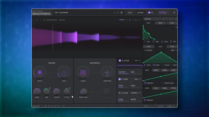Viewport: 209px width, 117px height.
Task: Open the LFO BPM dropdown
Action: (x=174, y=50)
